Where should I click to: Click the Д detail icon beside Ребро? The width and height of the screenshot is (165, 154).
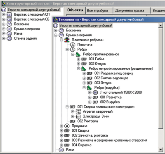point(73,50)
